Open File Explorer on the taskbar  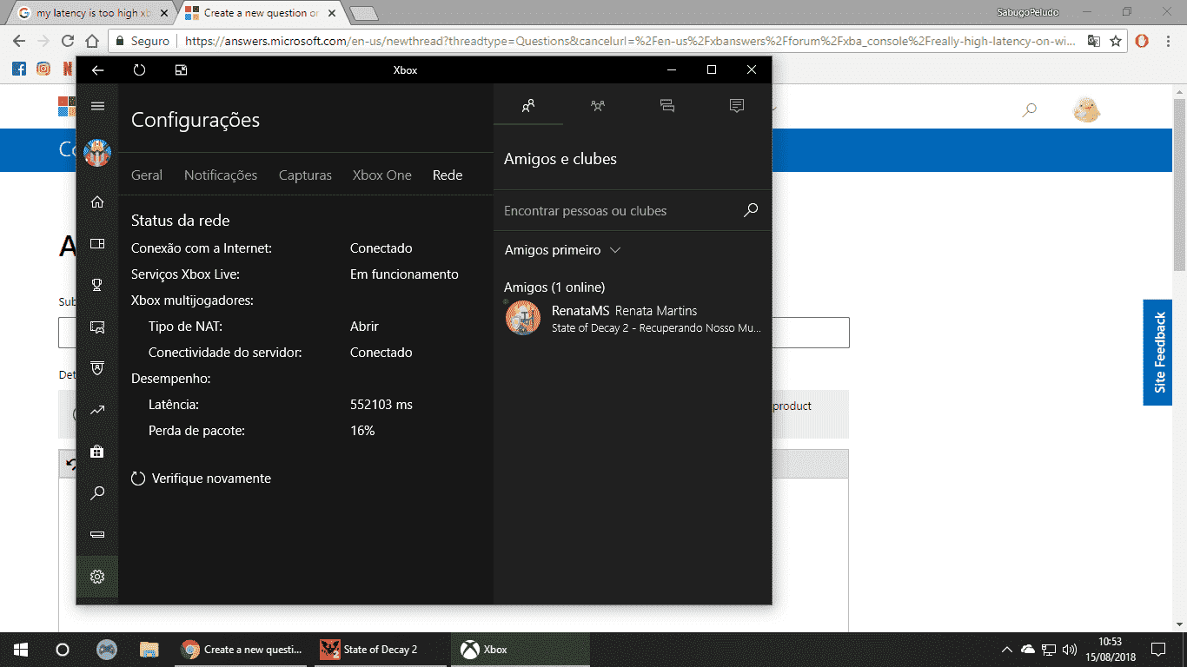pos(149,650)
